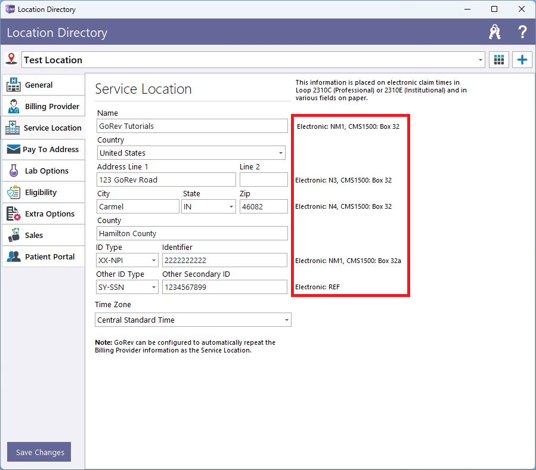The height and width of the screenshot is (470, 536).
Task: Click the Extra Options gear-list icon
Action: pos(14,214)
